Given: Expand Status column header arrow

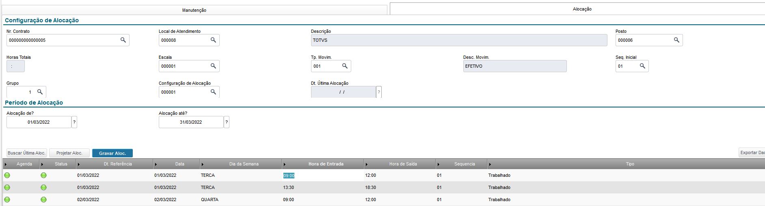Looking at the screenshot, I should pos(42,164).
